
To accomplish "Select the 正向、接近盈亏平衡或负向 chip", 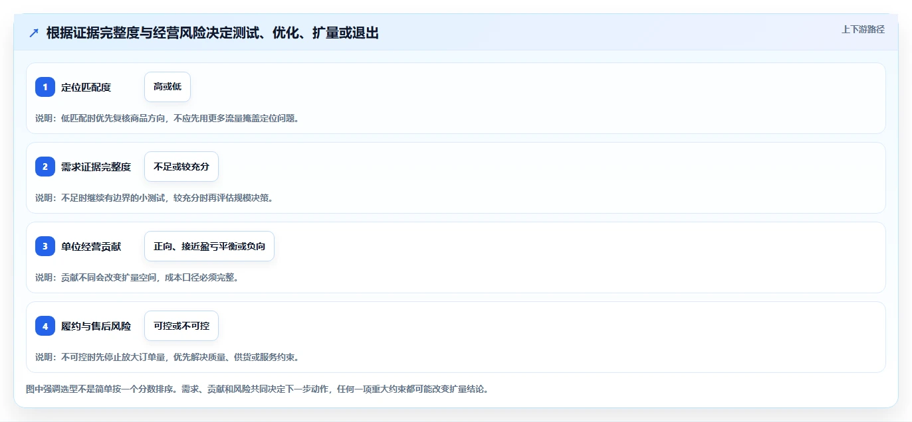I will coord(209,246).
